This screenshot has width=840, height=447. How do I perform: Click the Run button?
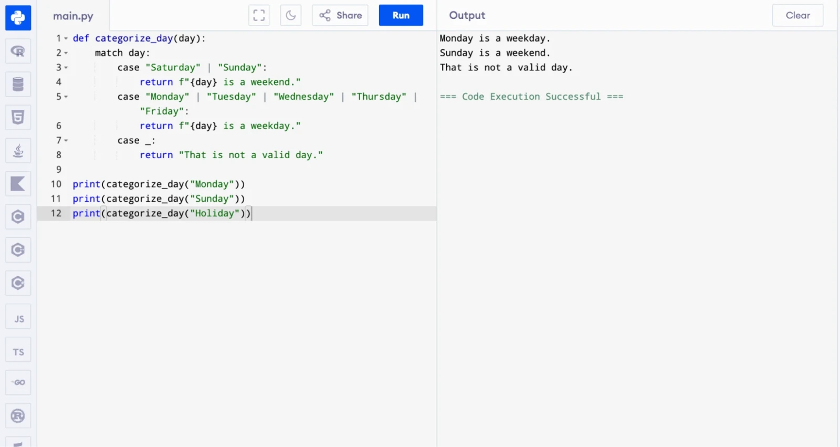tap(401, 15)
